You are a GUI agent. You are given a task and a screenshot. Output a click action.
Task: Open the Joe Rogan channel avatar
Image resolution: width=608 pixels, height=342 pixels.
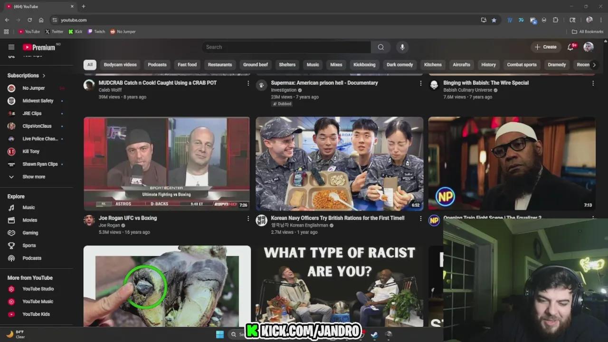click(x=89, y=220)
